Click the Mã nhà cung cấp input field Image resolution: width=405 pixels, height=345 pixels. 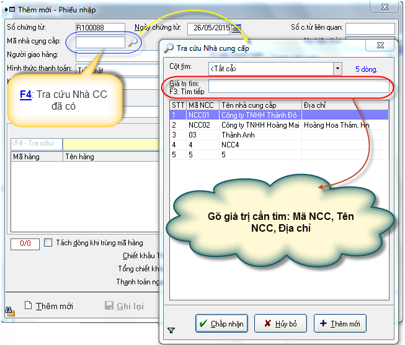(100, 42)
